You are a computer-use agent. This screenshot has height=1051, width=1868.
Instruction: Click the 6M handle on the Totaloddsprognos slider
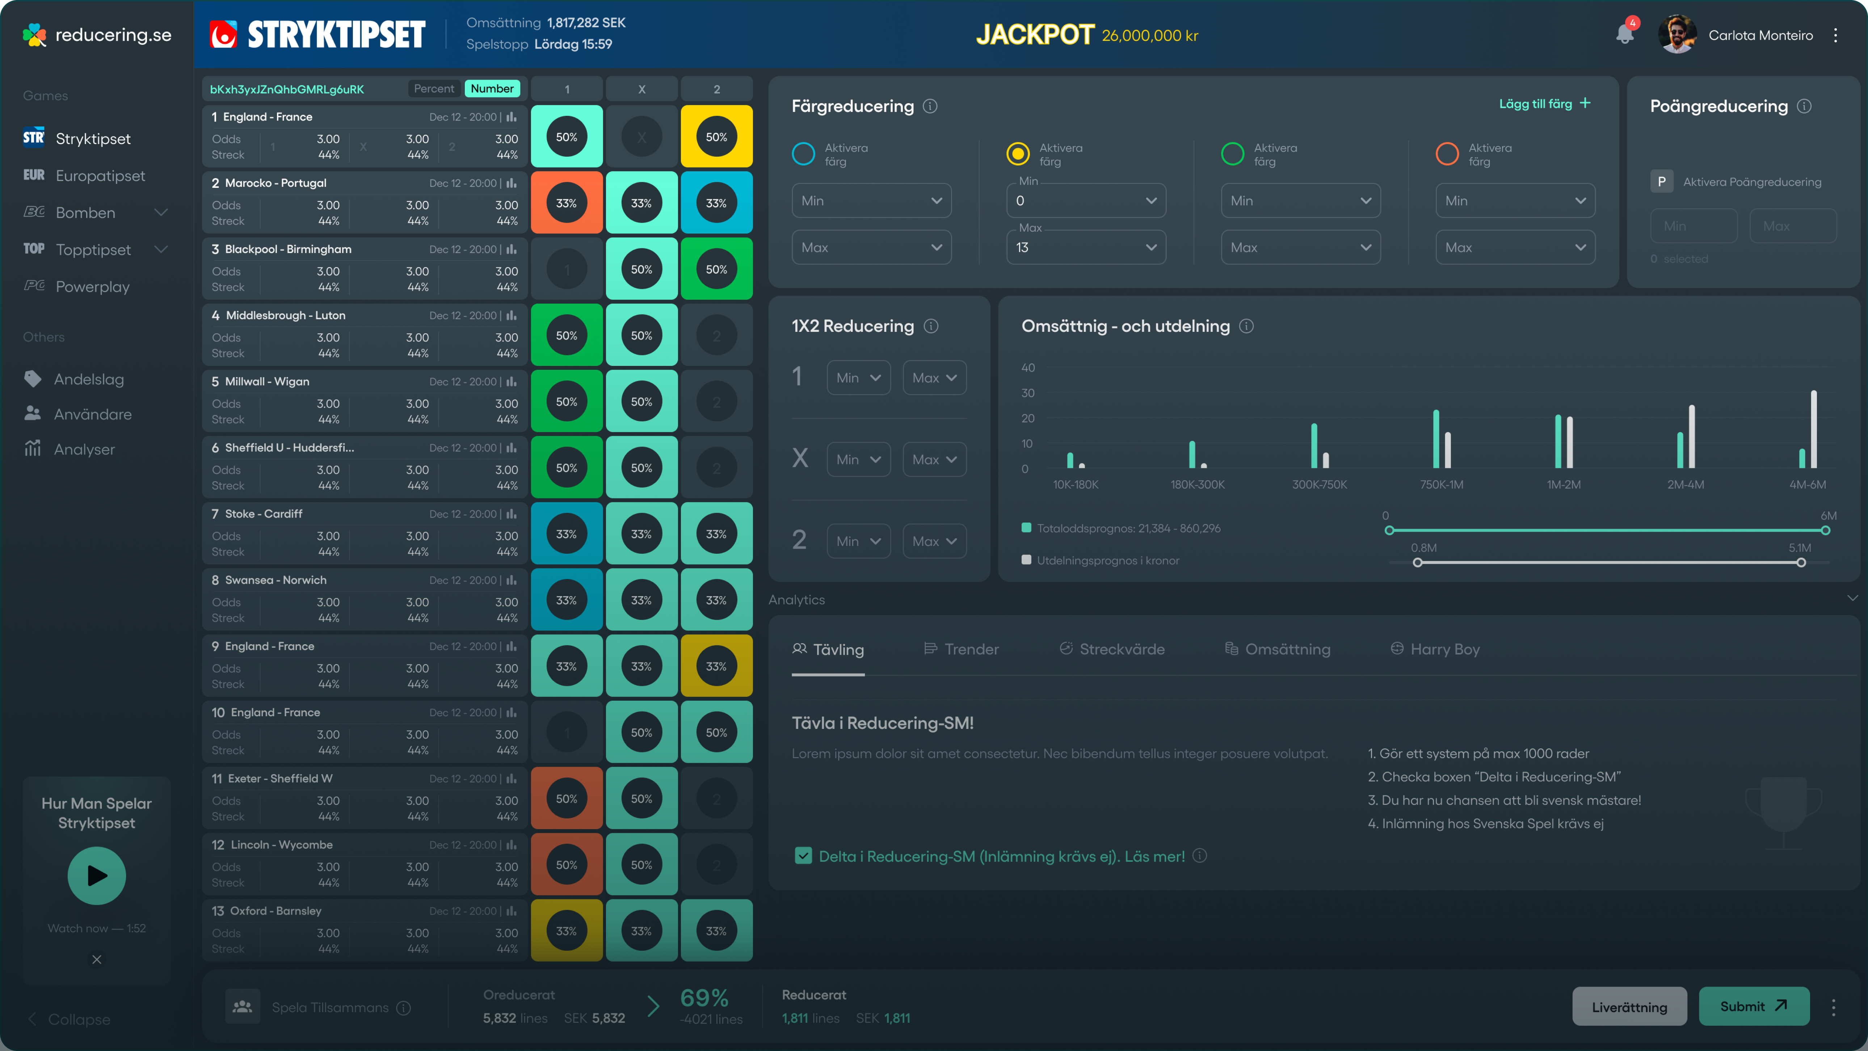pos(1825,531)
